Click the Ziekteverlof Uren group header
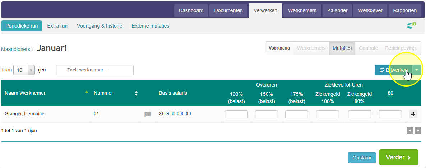Image resolution: width=426 pixels, height=168 pixels. [x=343, y=85]
